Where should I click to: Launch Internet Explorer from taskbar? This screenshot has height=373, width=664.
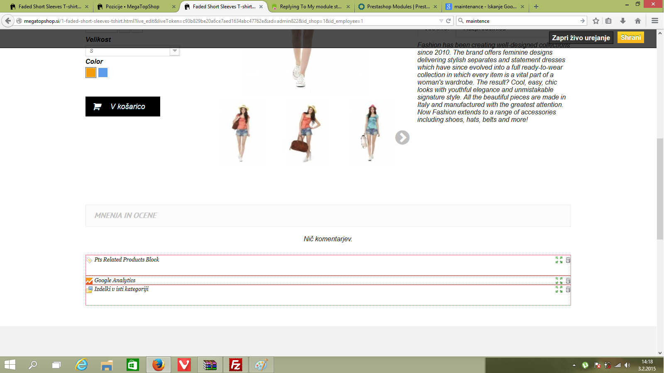[81, 365]
